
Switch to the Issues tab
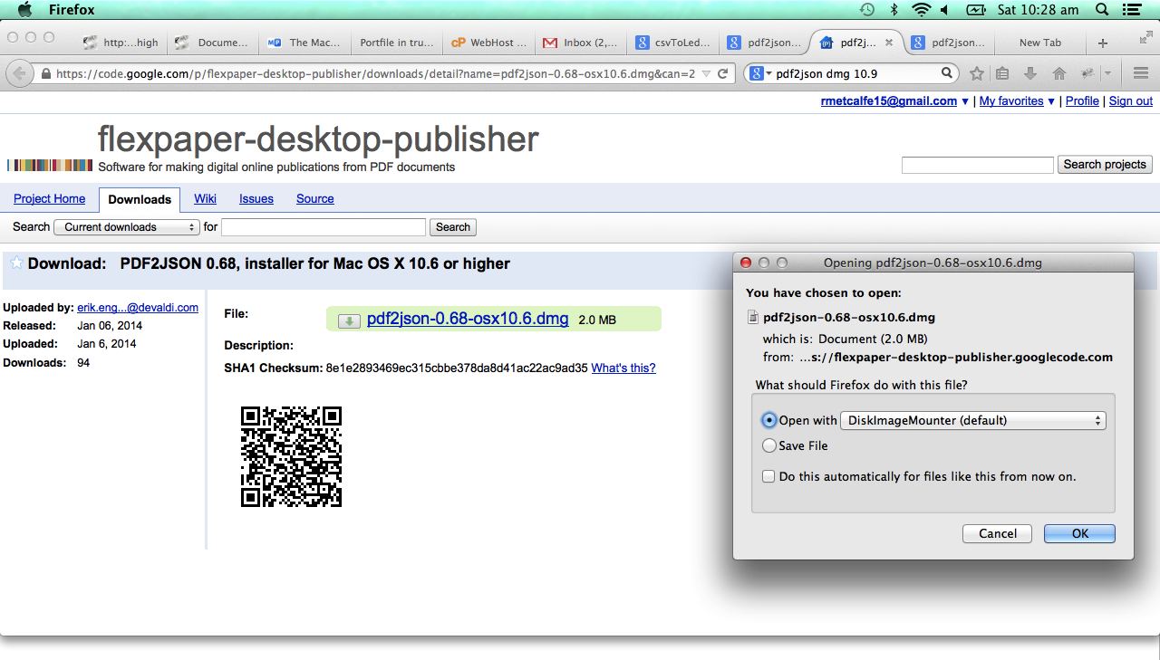256,199
